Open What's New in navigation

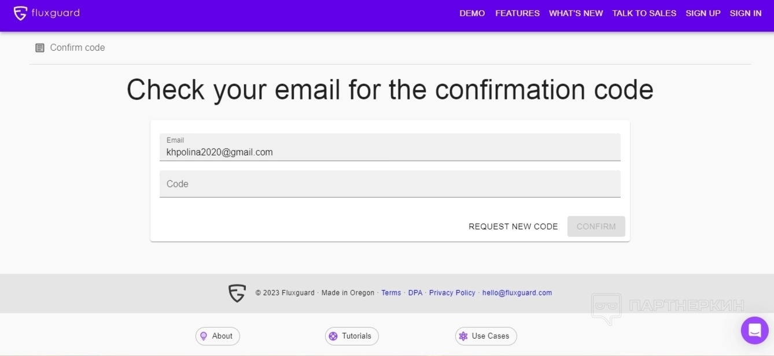[x=576, y=13]
